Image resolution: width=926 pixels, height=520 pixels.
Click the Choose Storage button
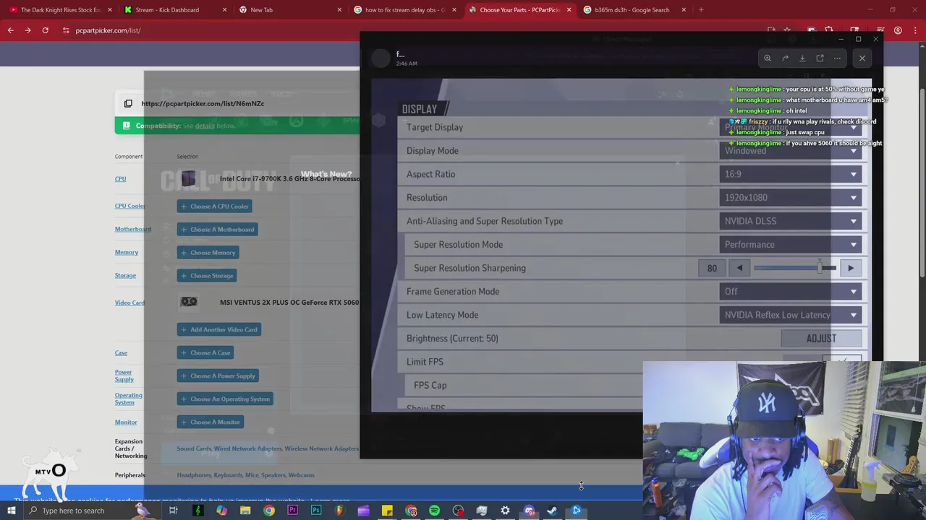[208, 276]
